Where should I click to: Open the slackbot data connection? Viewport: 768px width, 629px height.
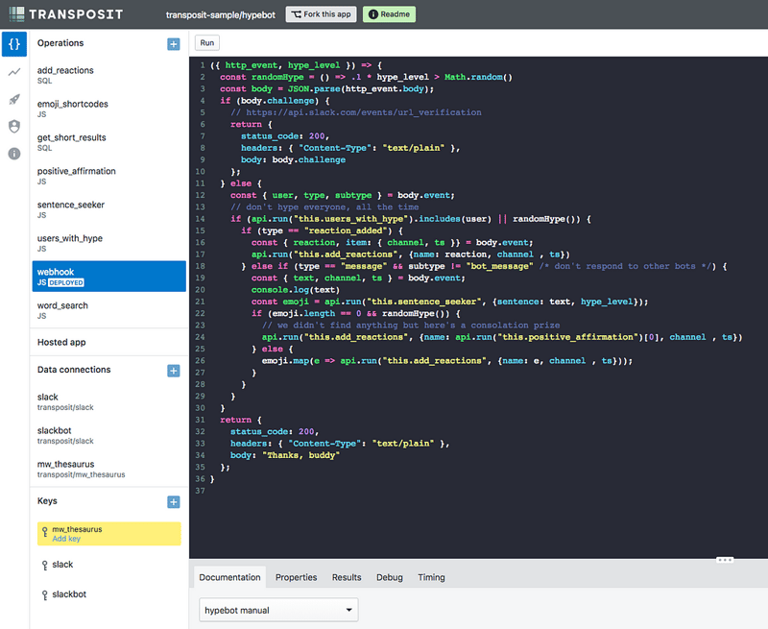(x=108, y=435)
